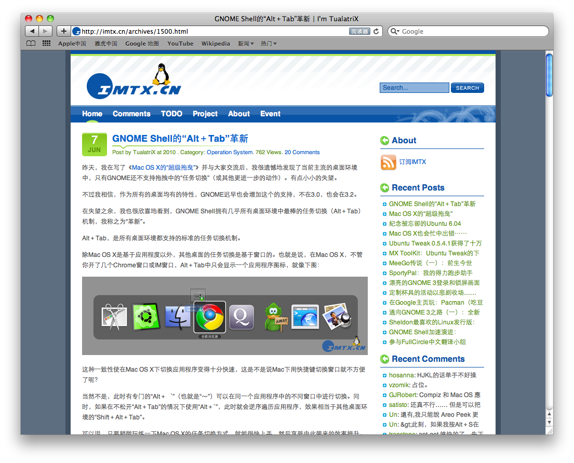The image size is (574, 463).
Task: Open Project in site navigation
Action: click(205, 114)
